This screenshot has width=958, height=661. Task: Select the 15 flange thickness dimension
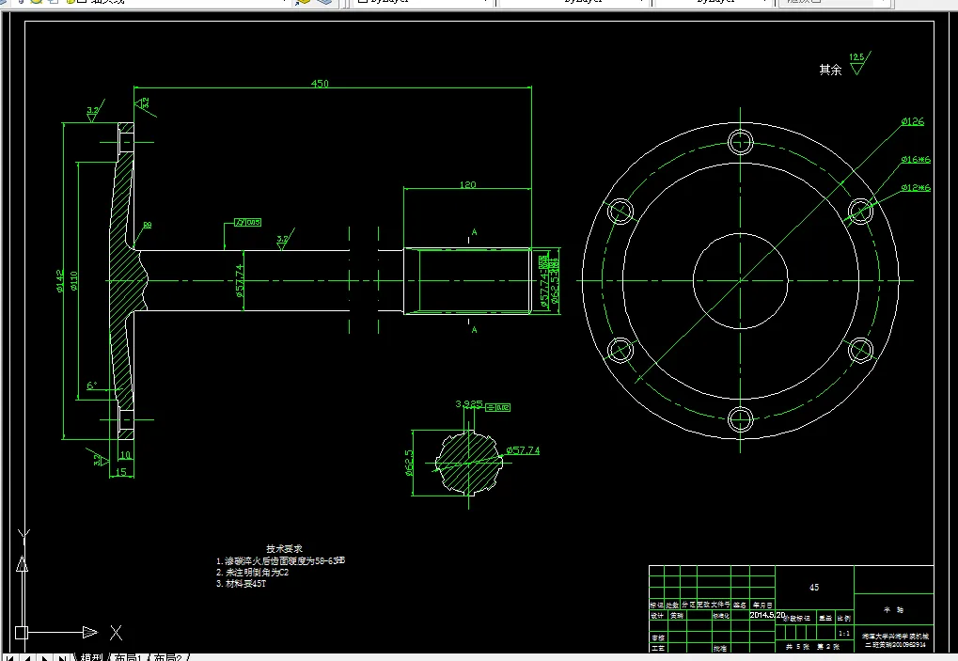[x=121, y=472]
